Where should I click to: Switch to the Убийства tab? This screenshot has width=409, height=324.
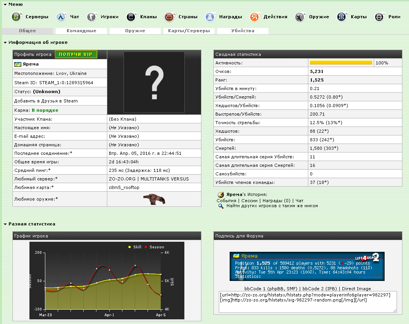pos(243,31)
